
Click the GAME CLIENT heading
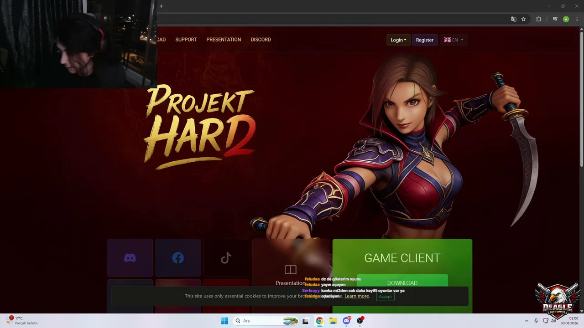click(402, 258)
